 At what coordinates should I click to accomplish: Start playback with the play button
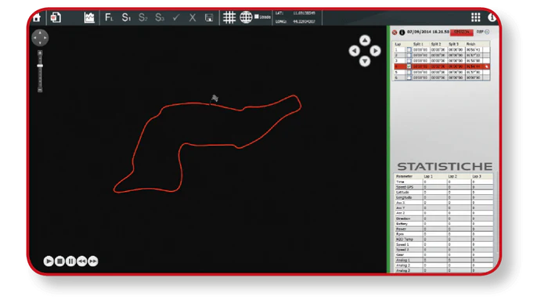[x=49, y=261]
